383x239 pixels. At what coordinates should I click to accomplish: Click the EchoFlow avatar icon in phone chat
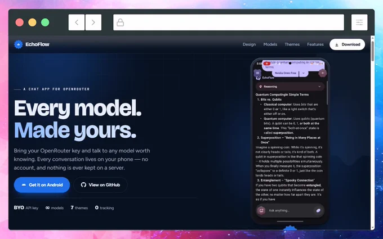tap(258, 78)
